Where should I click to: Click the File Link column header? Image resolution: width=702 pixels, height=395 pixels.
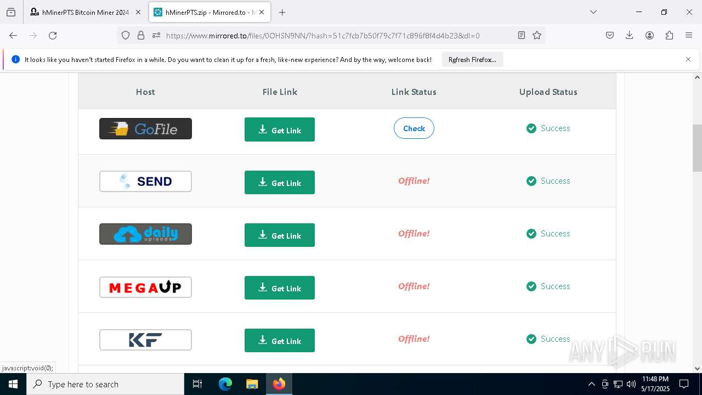[x=280, y=92]
